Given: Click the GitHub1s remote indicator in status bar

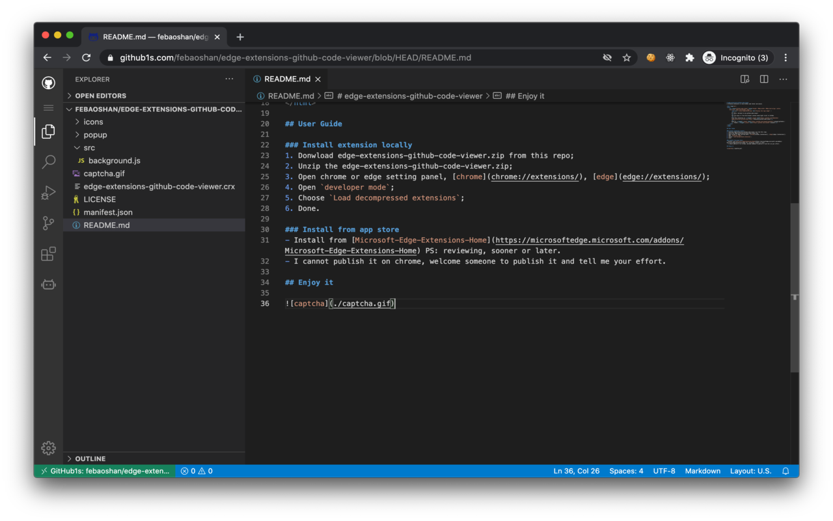Looking at the screenshot, I should click(x=105, y=471).
